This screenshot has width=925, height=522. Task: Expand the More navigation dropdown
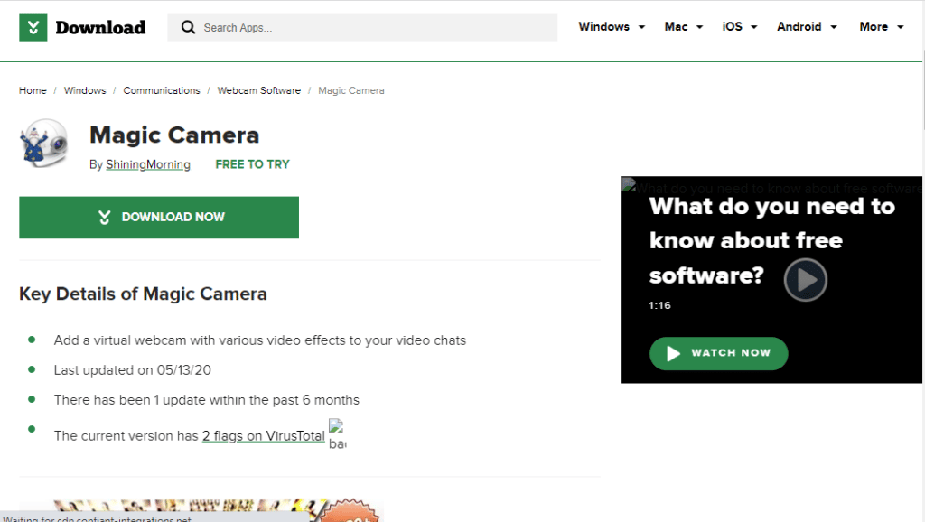(x=881, y=26)
